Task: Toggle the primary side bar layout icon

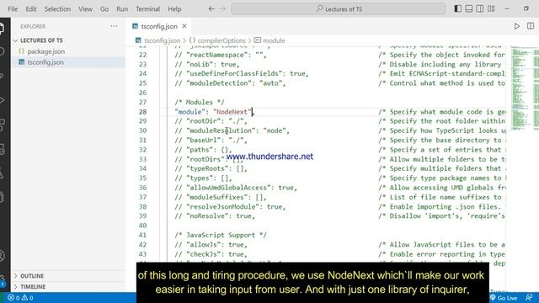Action: coord(457,8)
